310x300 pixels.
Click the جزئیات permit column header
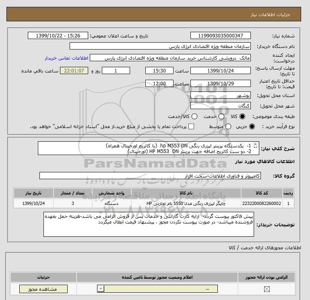coord(43,277)
